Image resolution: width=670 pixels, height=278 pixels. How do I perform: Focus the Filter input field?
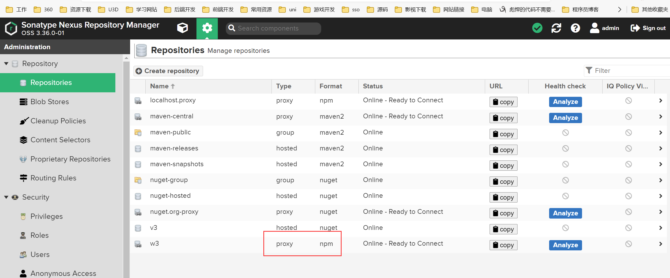627,71
